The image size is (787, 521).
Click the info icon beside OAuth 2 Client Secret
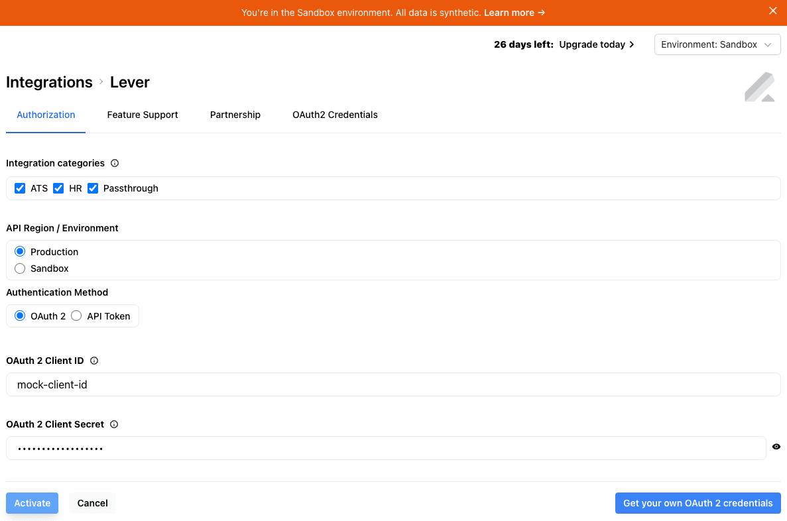(113, 424)
